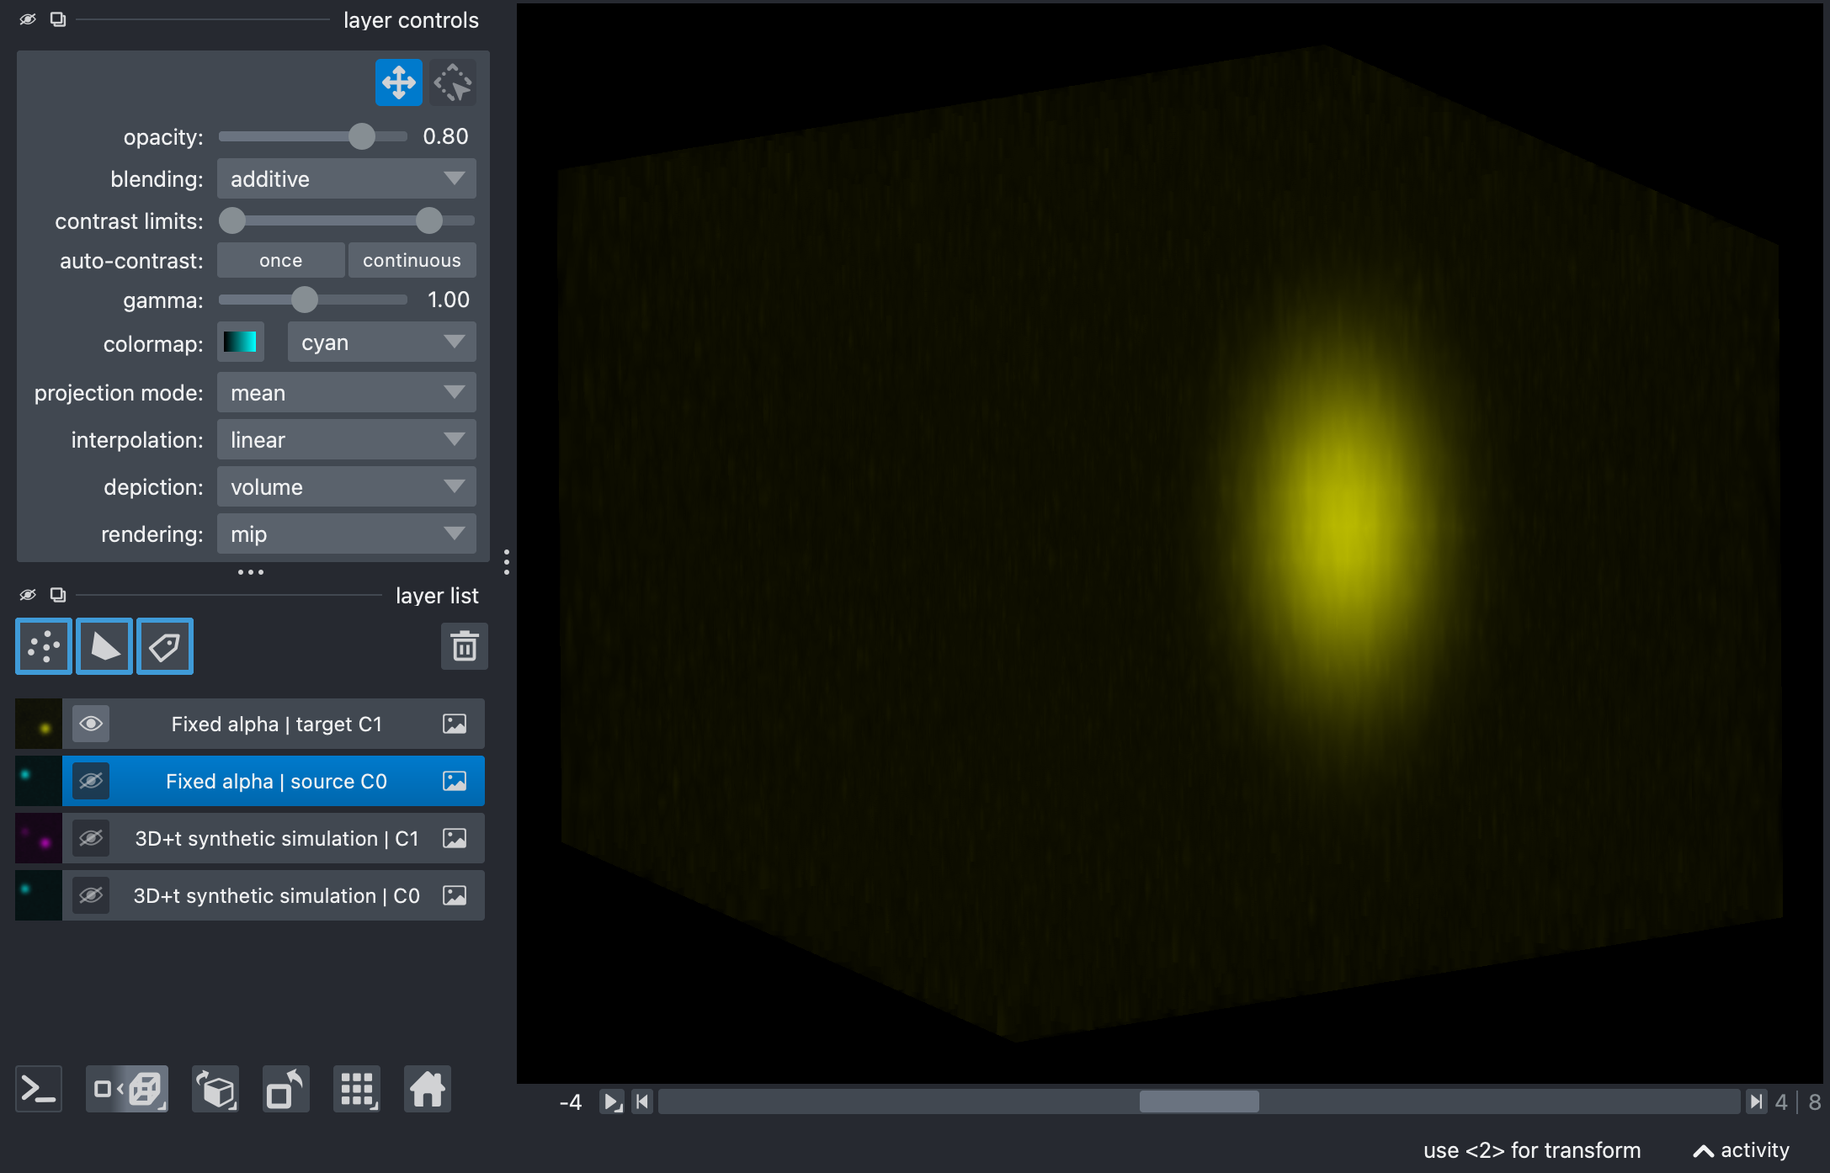The width and height of the screenshot is (1830, 1173).
Task: Toggle 2D/3D display mode
Action: click(127, 1090)
